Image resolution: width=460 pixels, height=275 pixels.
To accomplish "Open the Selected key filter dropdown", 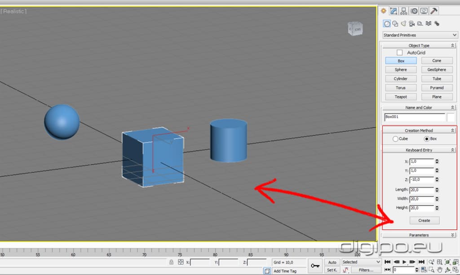I will 361,261.
